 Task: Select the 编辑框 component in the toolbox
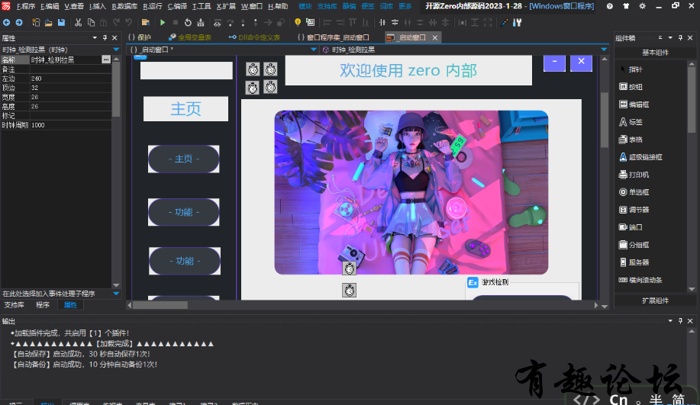pos(638,104)
